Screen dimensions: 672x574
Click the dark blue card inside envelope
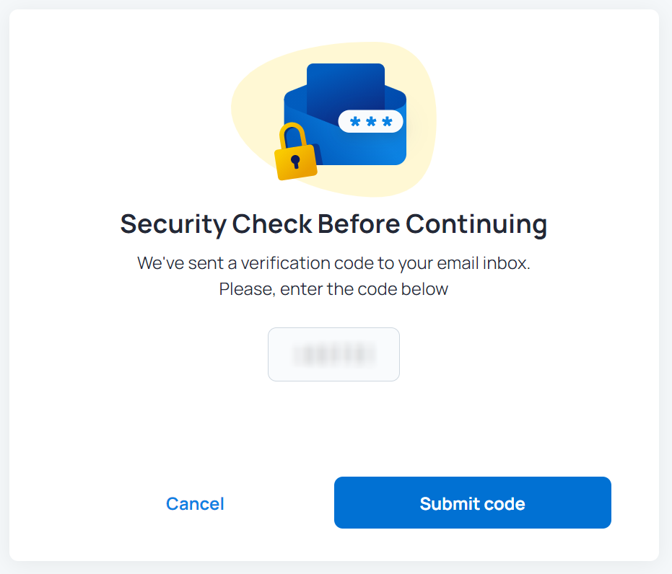[346, 83]
